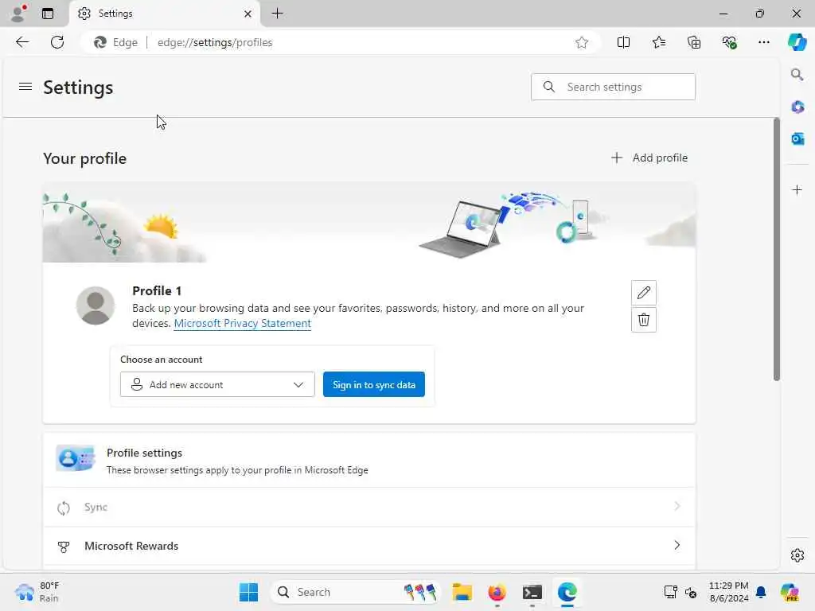Open Terminal from the taskbar
Viewport: 815px width, 611px height.
pyautogui.click(x=532, y=592)
